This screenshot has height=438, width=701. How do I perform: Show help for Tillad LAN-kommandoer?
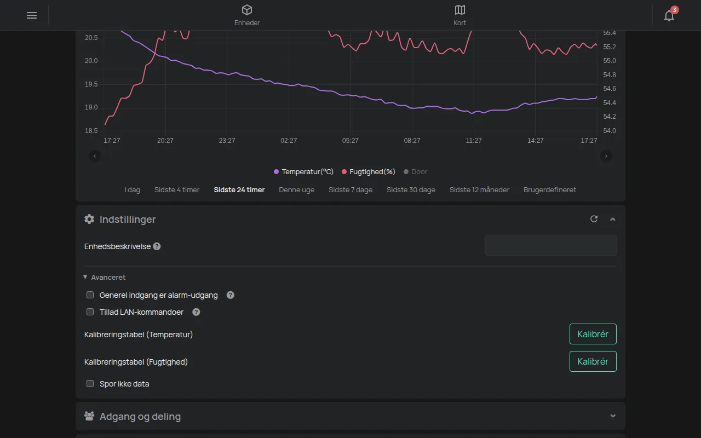click(196, 312)
